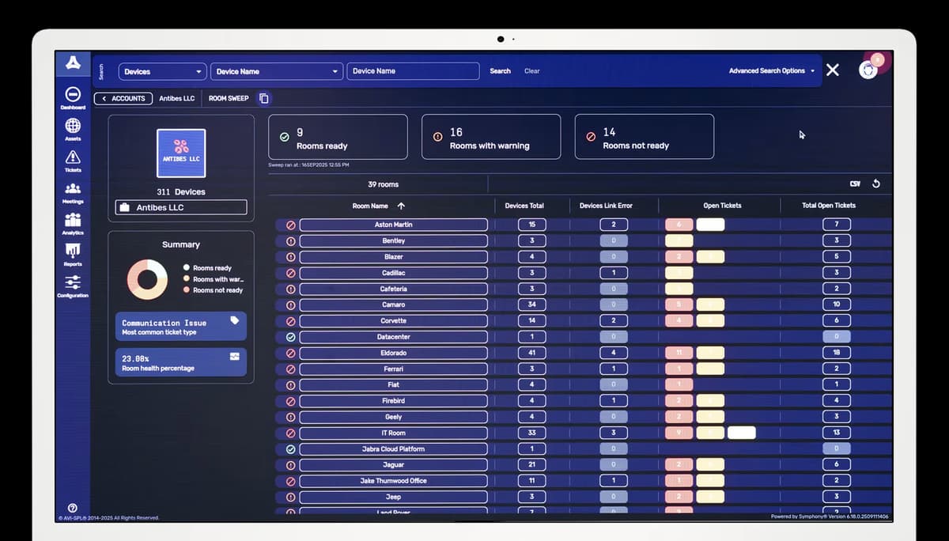Export table with CSV button
This screenshot has height=541, width=949.
tap(855, 184)
